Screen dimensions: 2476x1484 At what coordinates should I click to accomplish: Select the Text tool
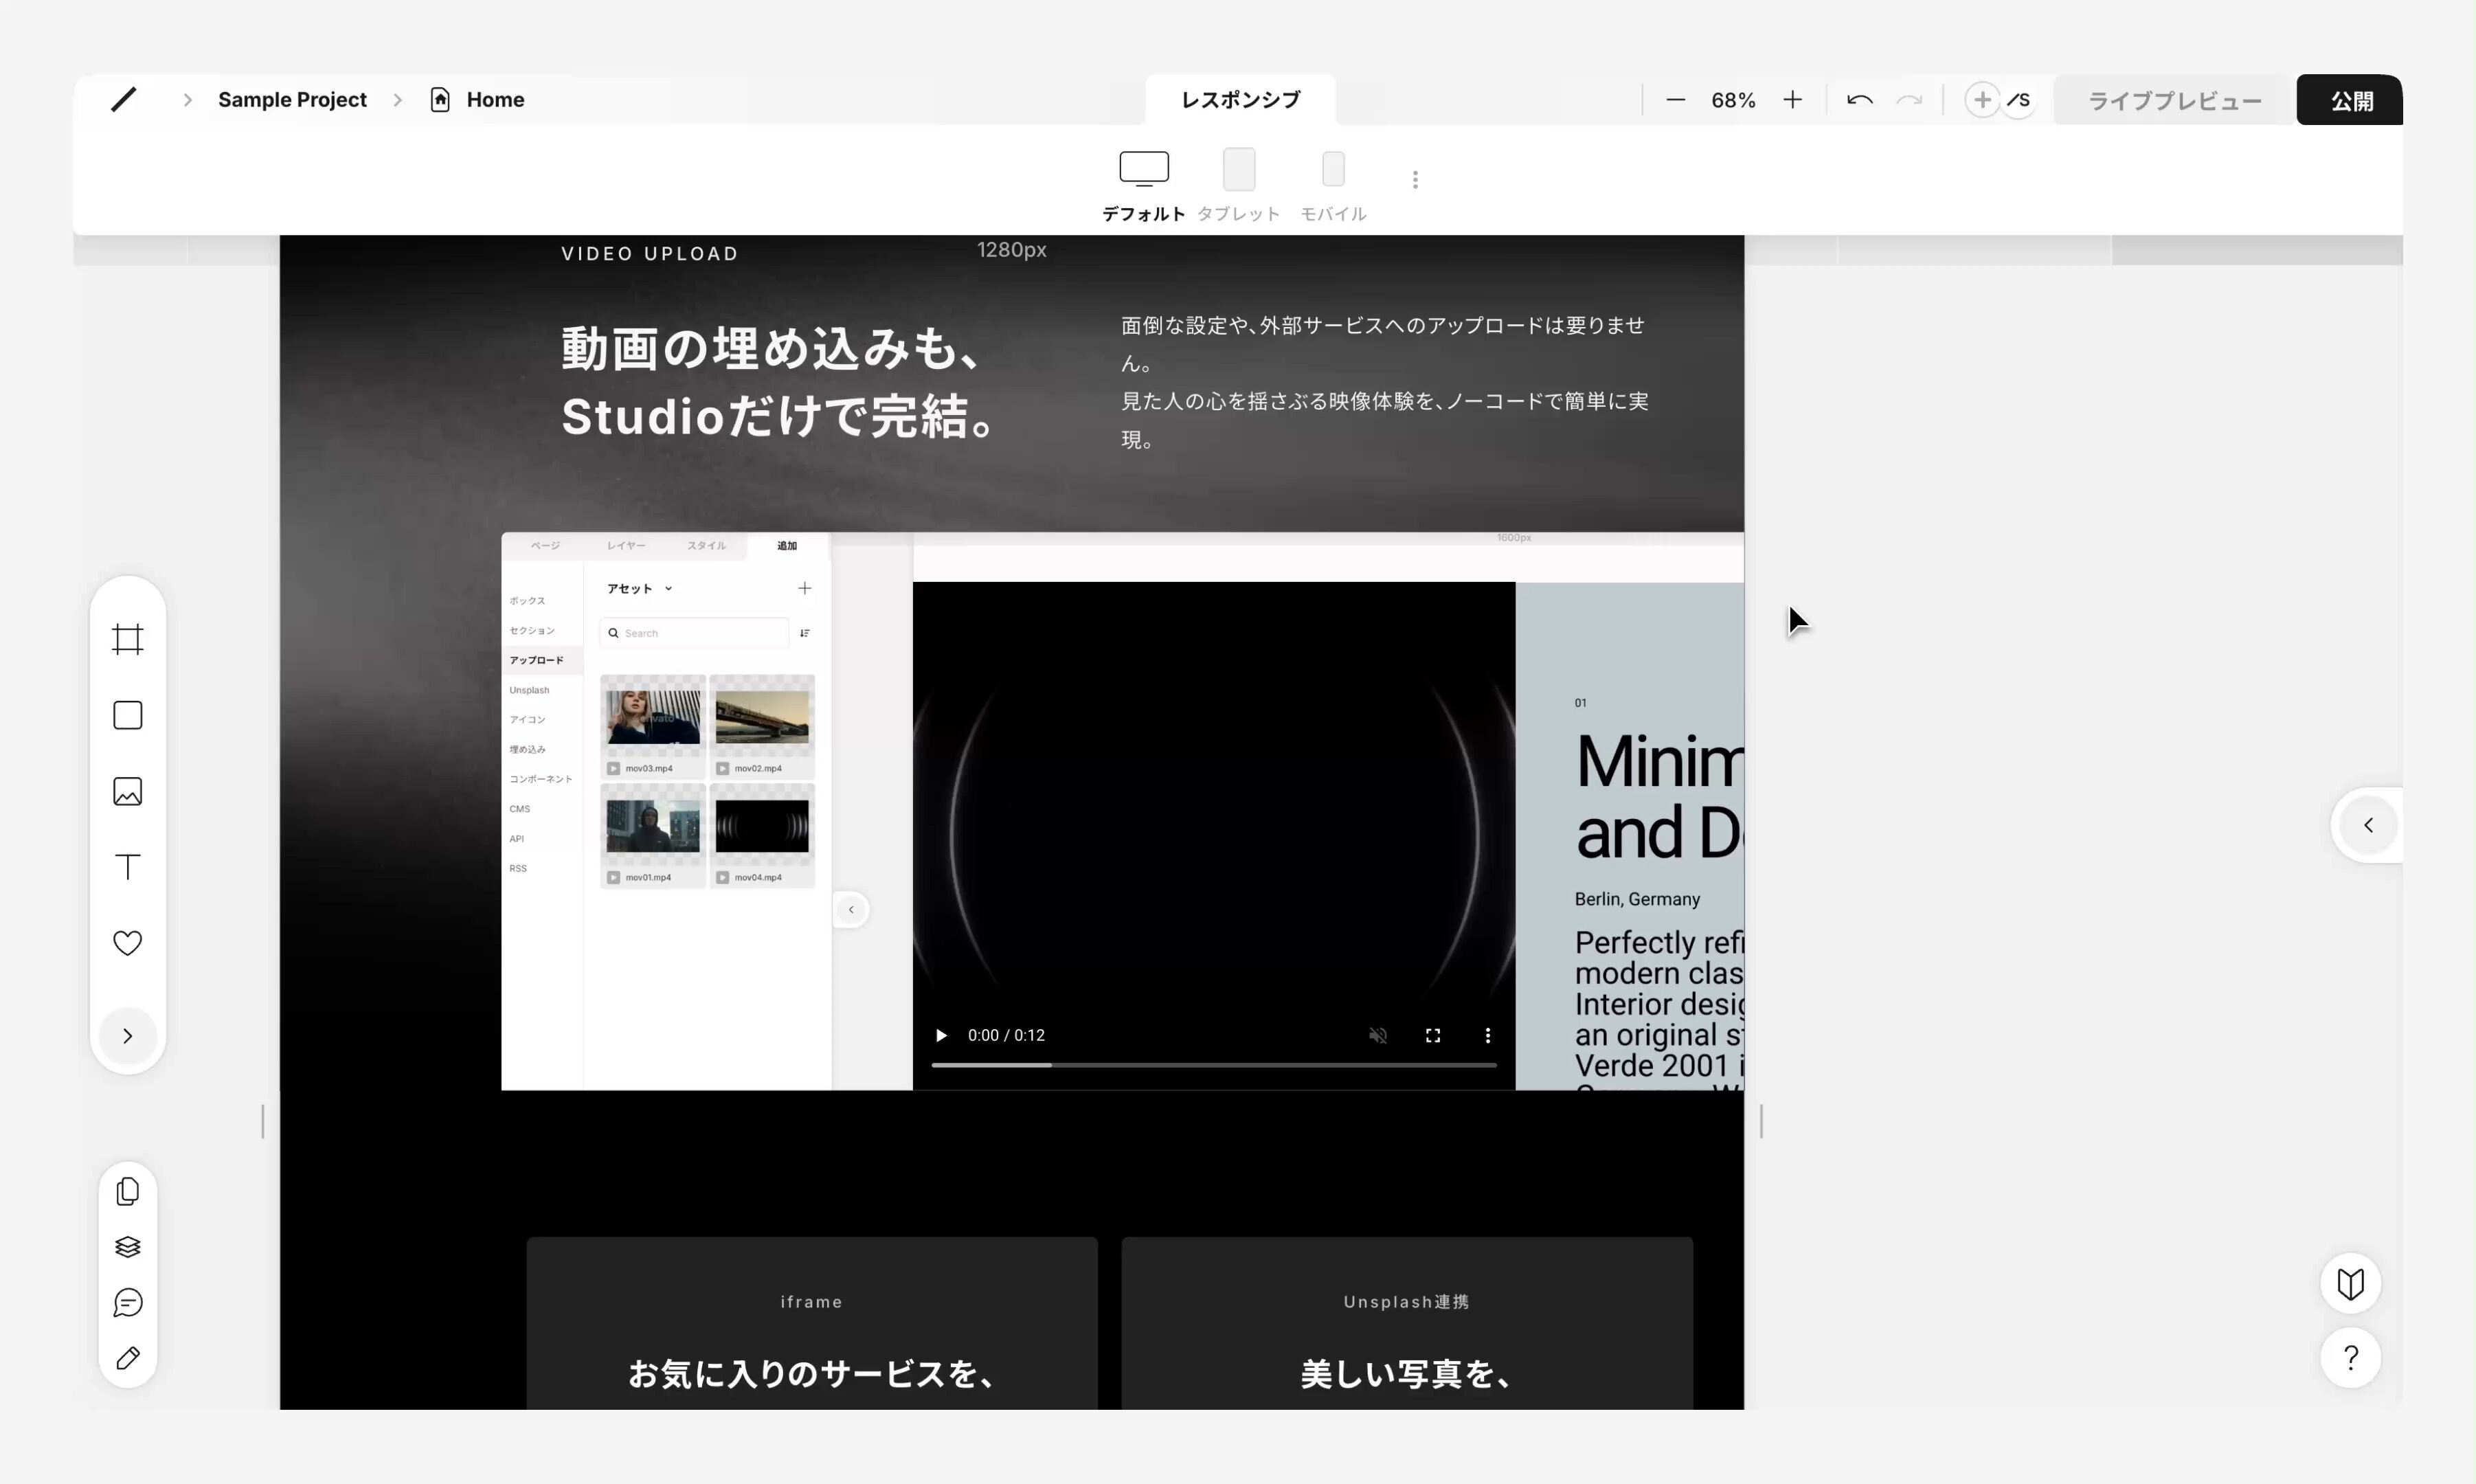(128, 867)
